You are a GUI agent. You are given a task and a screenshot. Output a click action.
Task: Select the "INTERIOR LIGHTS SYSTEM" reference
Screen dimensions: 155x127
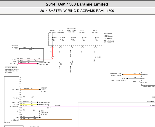pos(44,90)
